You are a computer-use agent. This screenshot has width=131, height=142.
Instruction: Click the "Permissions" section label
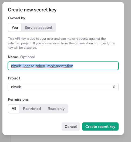tap(18, 99)
